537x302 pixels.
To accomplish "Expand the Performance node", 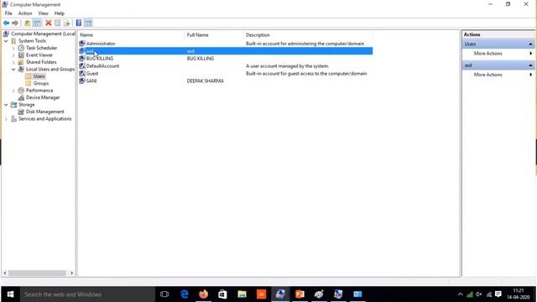I will 13,91.
